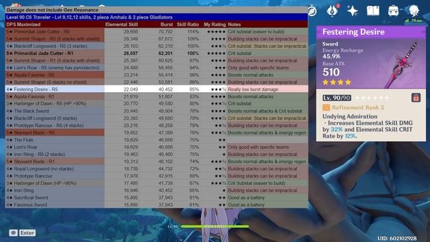This screenshot has height=242, width=430.
Task: Select The Black Sword row
Action: [x=157, y=111]
